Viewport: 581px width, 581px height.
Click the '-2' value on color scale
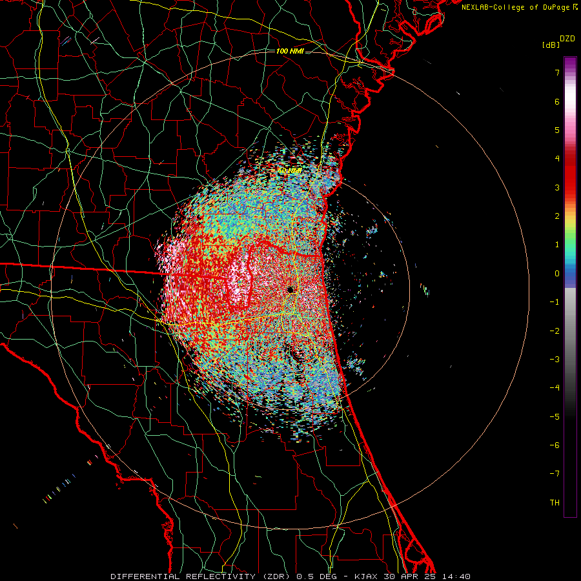(555, 331)
